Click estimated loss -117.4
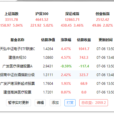The width and height of the screenshot is (114, 114). click(84, 66)
